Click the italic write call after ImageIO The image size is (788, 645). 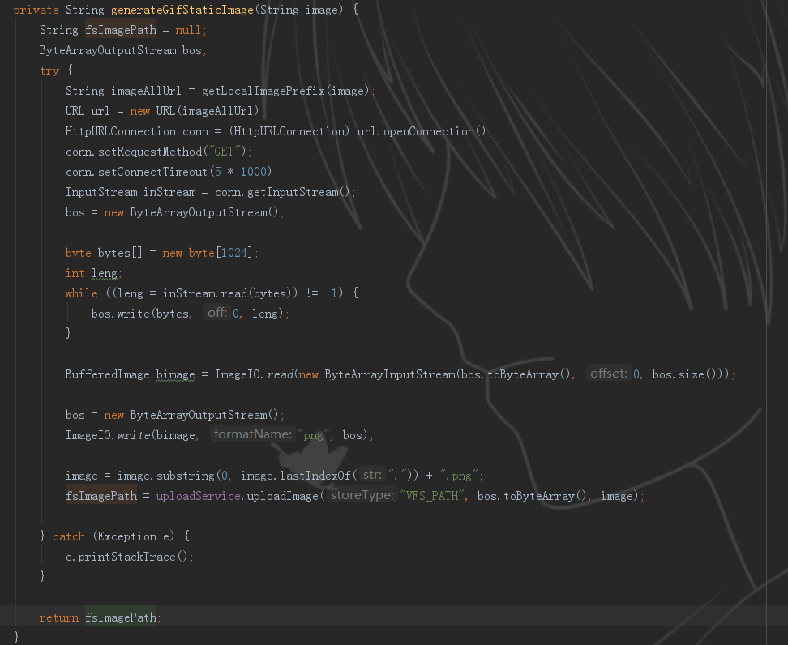134,435
